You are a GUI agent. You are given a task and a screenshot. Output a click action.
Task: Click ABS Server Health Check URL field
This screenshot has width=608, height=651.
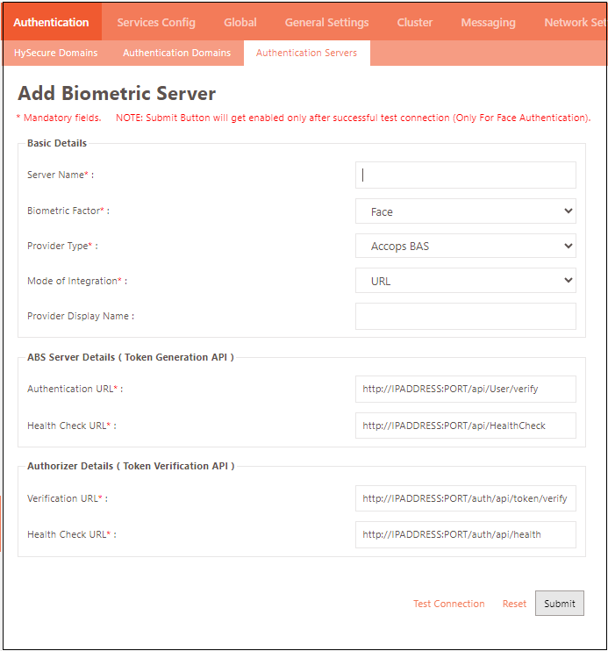pos(465,426)
